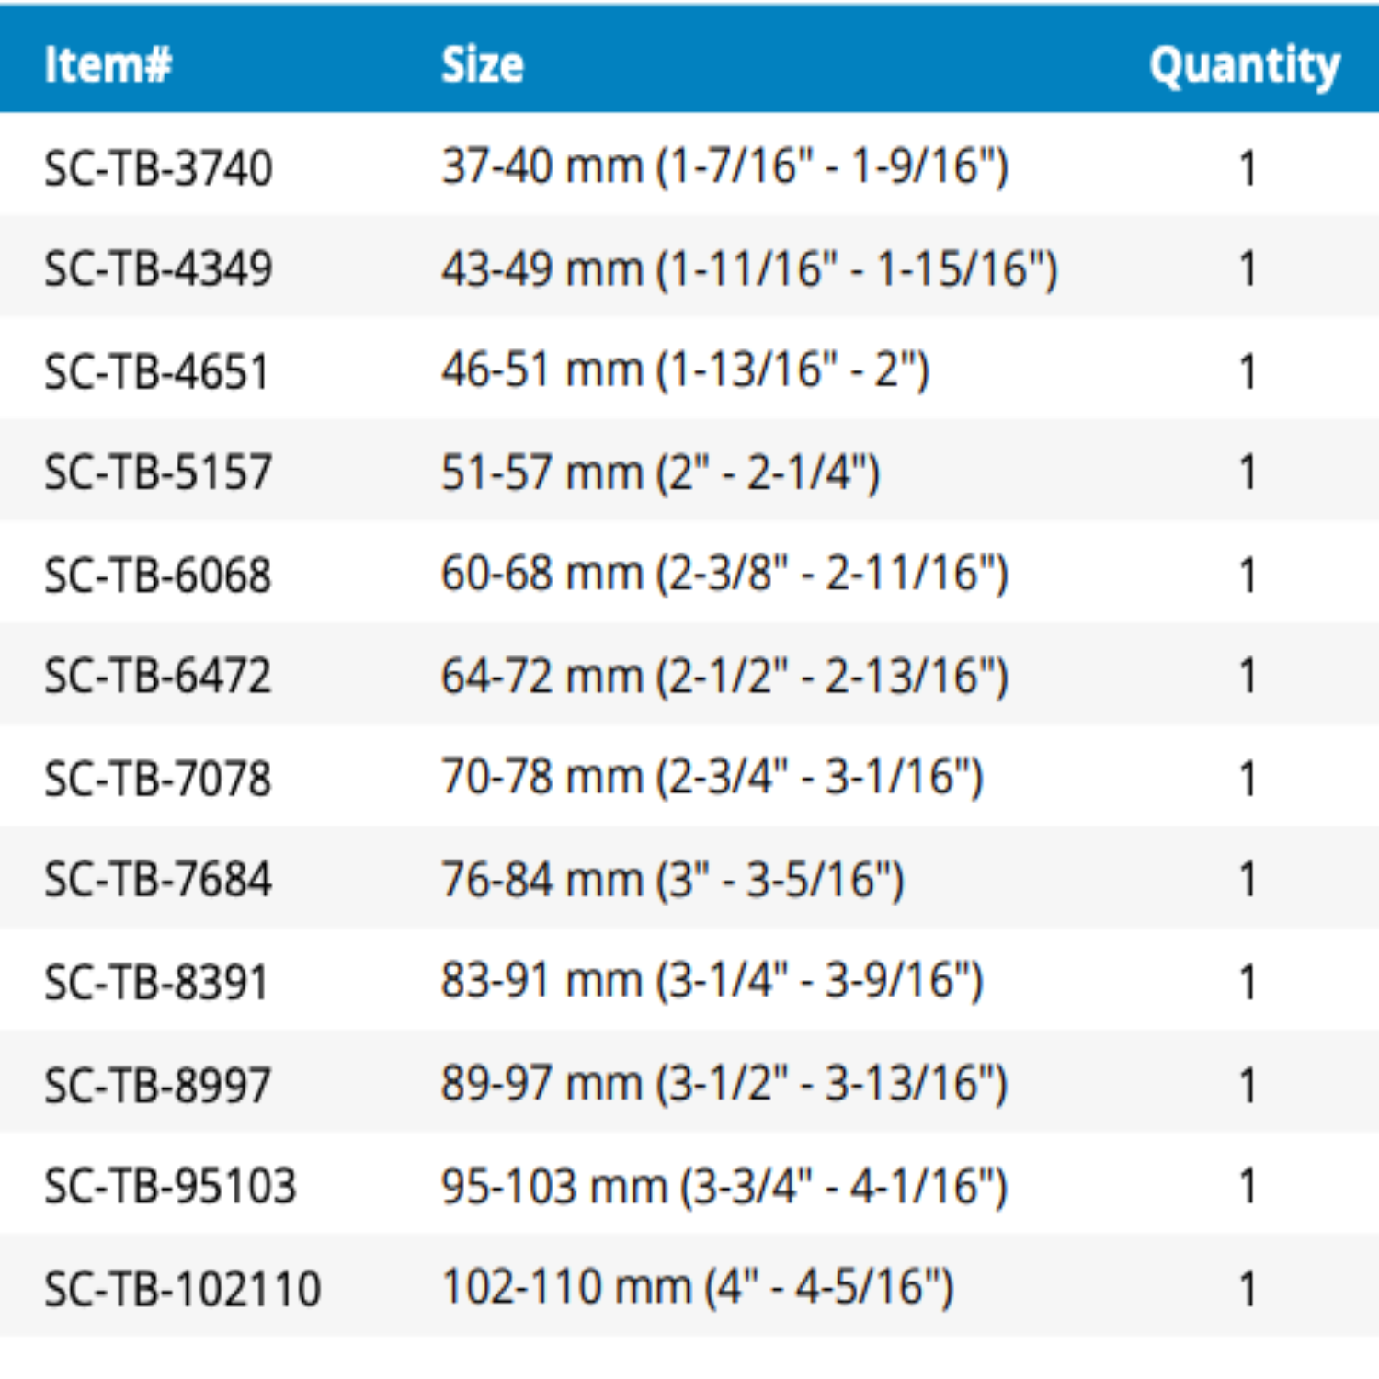Click the 102-110 mm size cell
Image resolution: width=1379 pixels, height=1379 pixels.
[698, 1287]
